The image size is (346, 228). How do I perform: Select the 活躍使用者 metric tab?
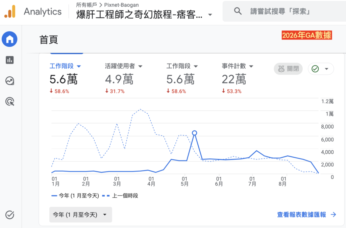coord(124,66)
